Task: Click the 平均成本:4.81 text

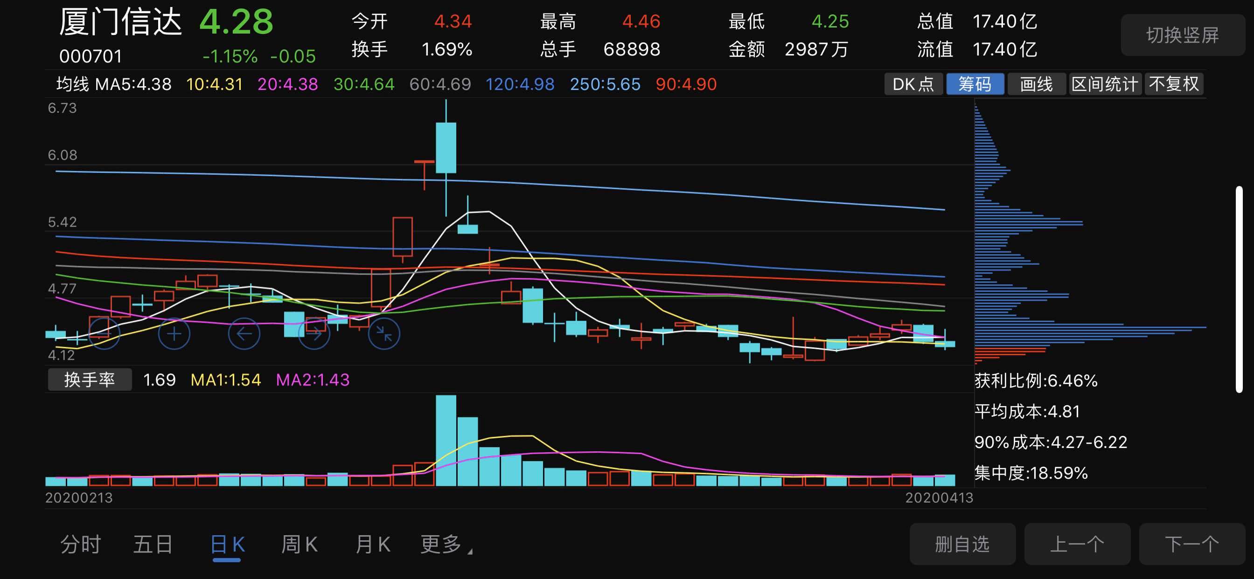Action: point(1027,411)
